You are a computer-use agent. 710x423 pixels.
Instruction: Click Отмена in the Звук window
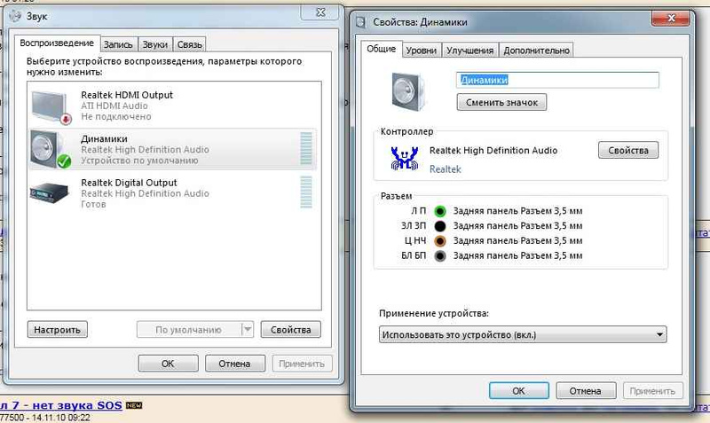(234, 364)
